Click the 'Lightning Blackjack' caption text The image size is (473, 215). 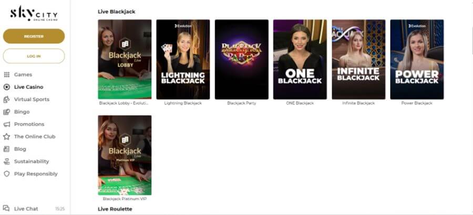[x=183, y=103]
